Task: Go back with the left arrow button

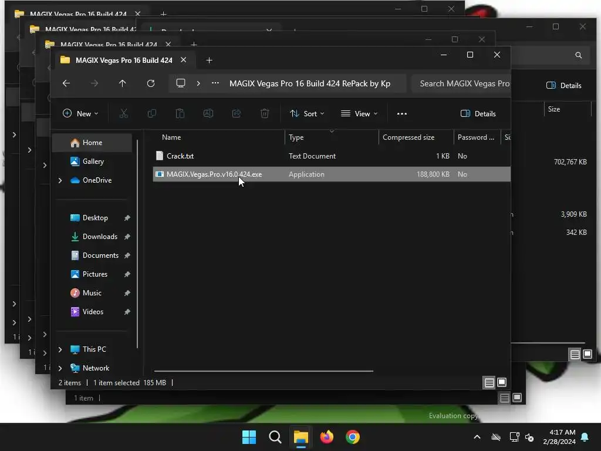Action: click(66, 83)
